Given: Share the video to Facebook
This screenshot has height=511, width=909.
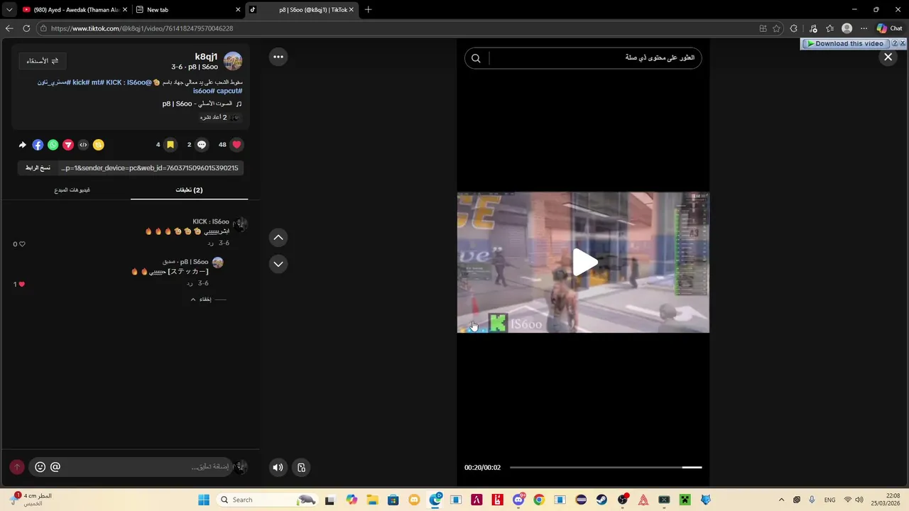Looking at the screenshot, I should (x=38, y=145).
